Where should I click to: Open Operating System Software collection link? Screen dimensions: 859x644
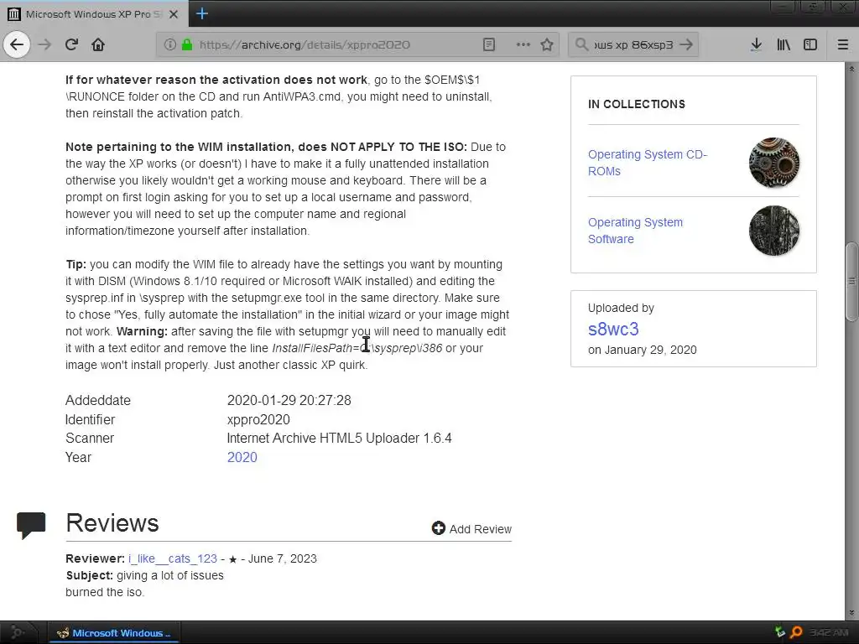pyautogui.click(x=636, y=231)
